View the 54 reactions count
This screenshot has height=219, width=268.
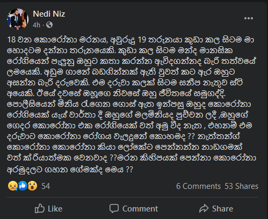click(46, 186)
